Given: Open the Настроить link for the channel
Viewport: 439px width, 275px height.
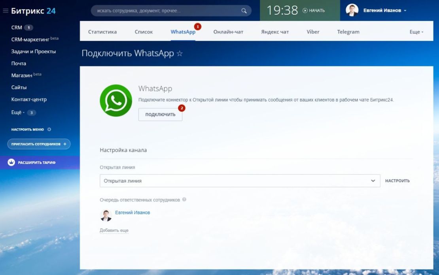Looking at the screenshot, I should [x=397, y=181].
